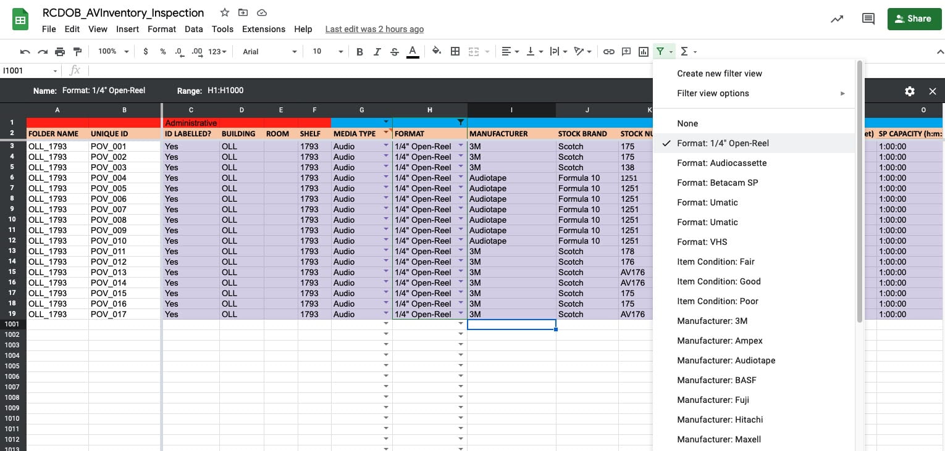945x451 pixels.
Task: Open text wrapping options
Action: [558, 52]
